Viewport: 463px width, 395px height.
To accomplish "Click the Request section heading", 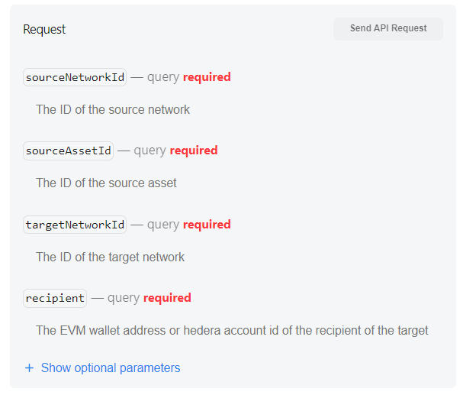I will [x=44, y=30].
